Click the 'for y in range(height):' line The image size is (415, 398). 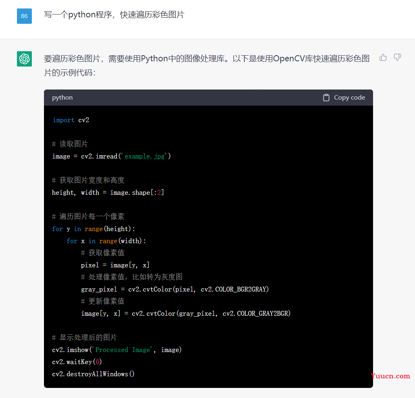point(94,229)
